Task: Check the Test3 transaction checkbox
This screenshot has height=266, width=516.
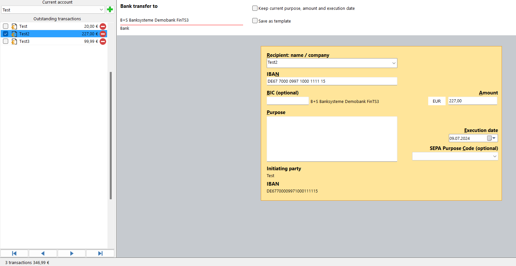Action: coord(6,41)
